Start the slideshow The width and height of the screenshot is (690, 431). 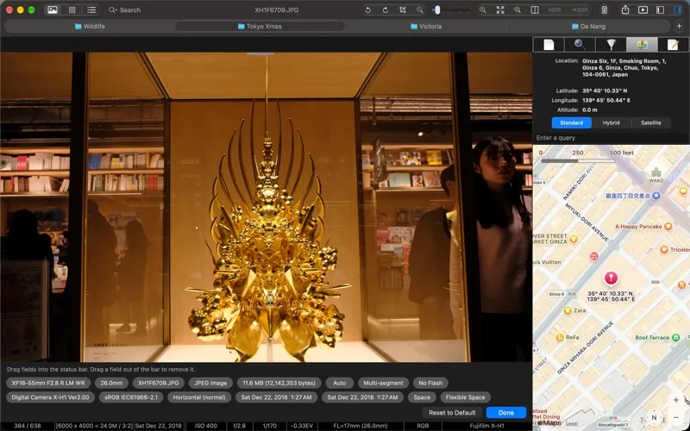(x=643, y=9)
